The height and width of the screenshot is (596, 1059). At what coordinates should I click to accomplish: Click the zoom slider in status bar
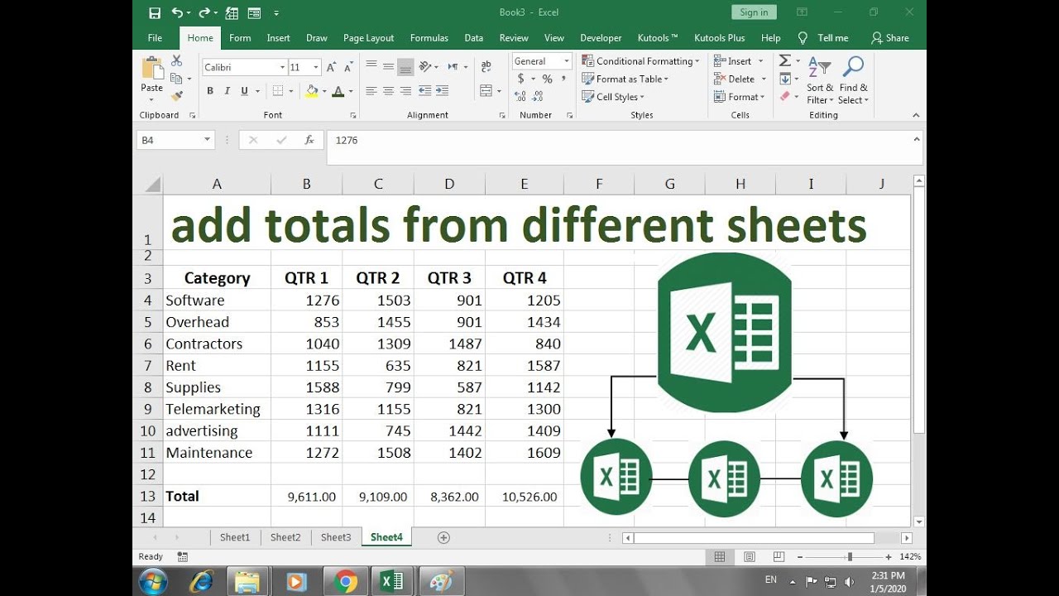(x=849, y=557)
